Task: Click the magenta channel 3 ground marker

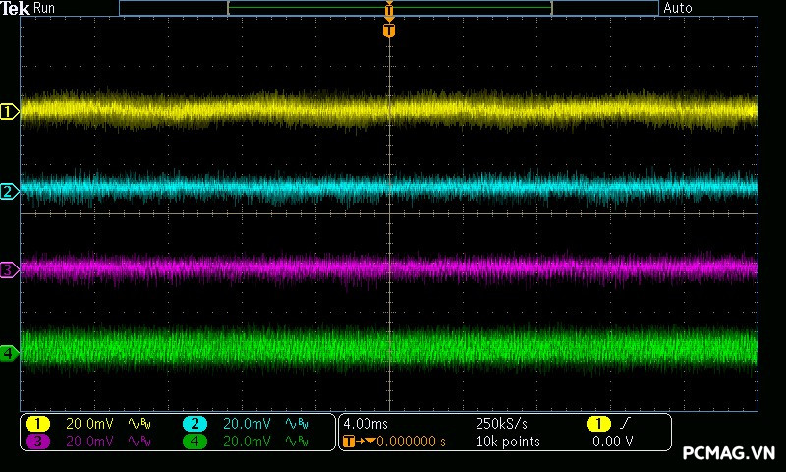Action: point(9,269)
